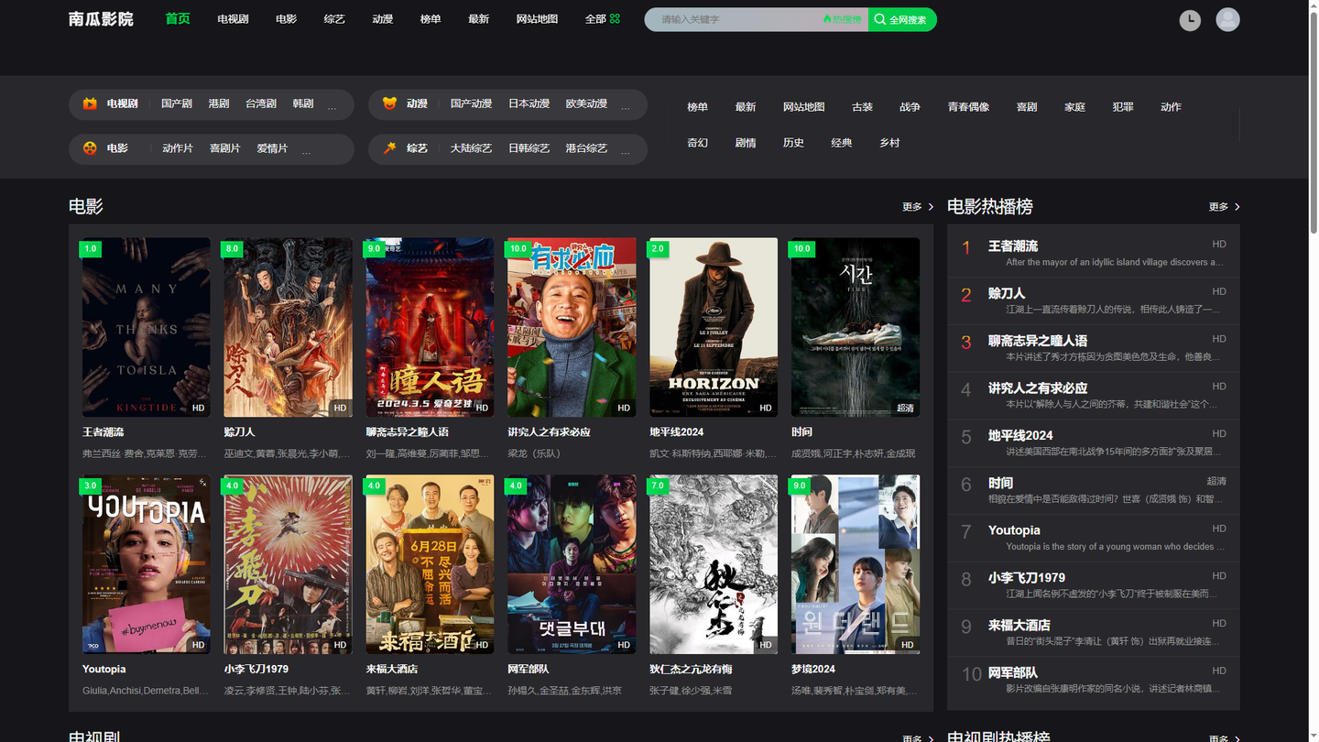Select 网站地图 in the top navigation
Viewport: 1319px width, 742px height.
pyautogui.click(x=537, y=19)
